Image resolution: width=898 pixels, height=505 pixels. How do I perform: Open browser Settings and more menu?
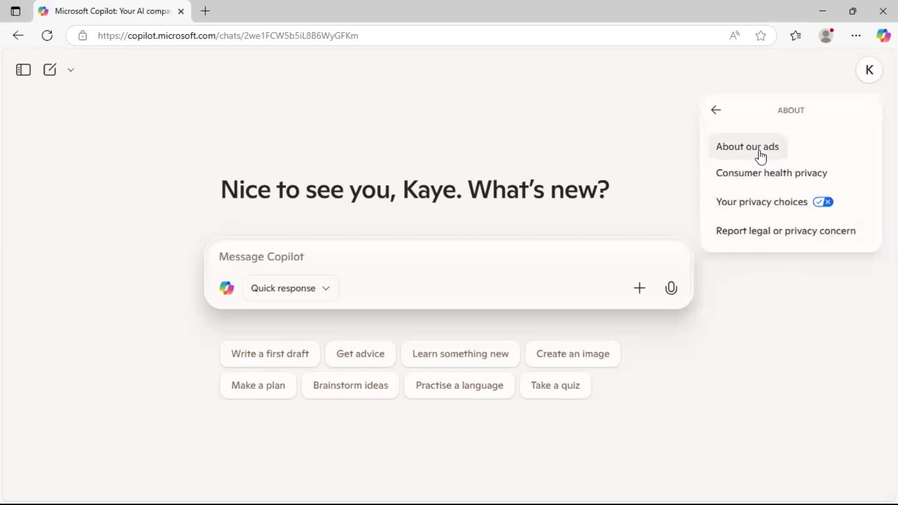pos(856,36)
